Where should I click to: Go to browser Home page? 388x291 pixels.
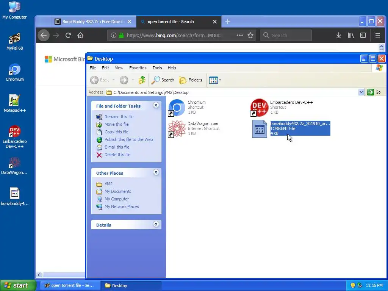tap(80, 35)
